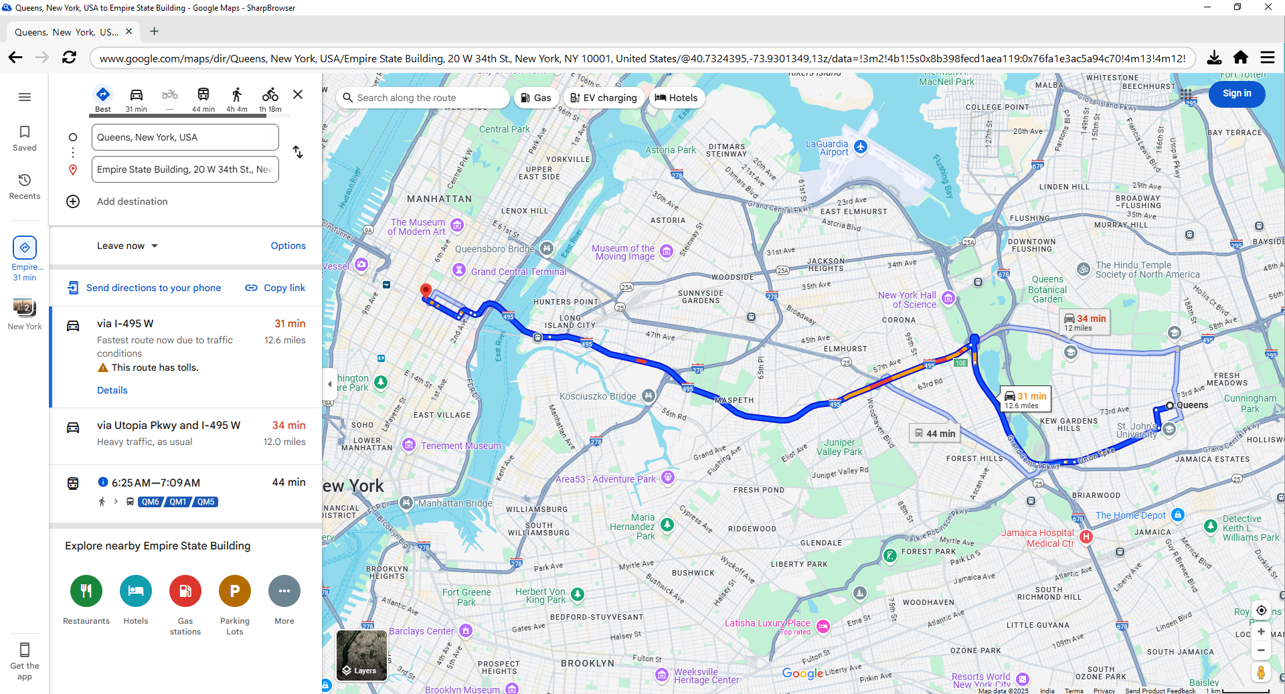Viewport: 1285px width, 694px height.
Task: Click the Sign in button
Action: (x=1237, y=94)
